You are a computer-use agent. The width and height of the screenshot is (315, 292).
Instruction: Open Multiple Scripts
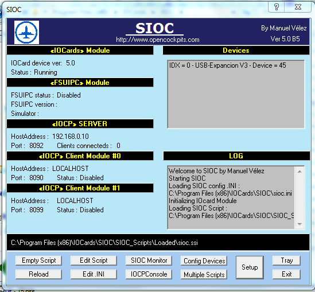(x=204, y=275)
